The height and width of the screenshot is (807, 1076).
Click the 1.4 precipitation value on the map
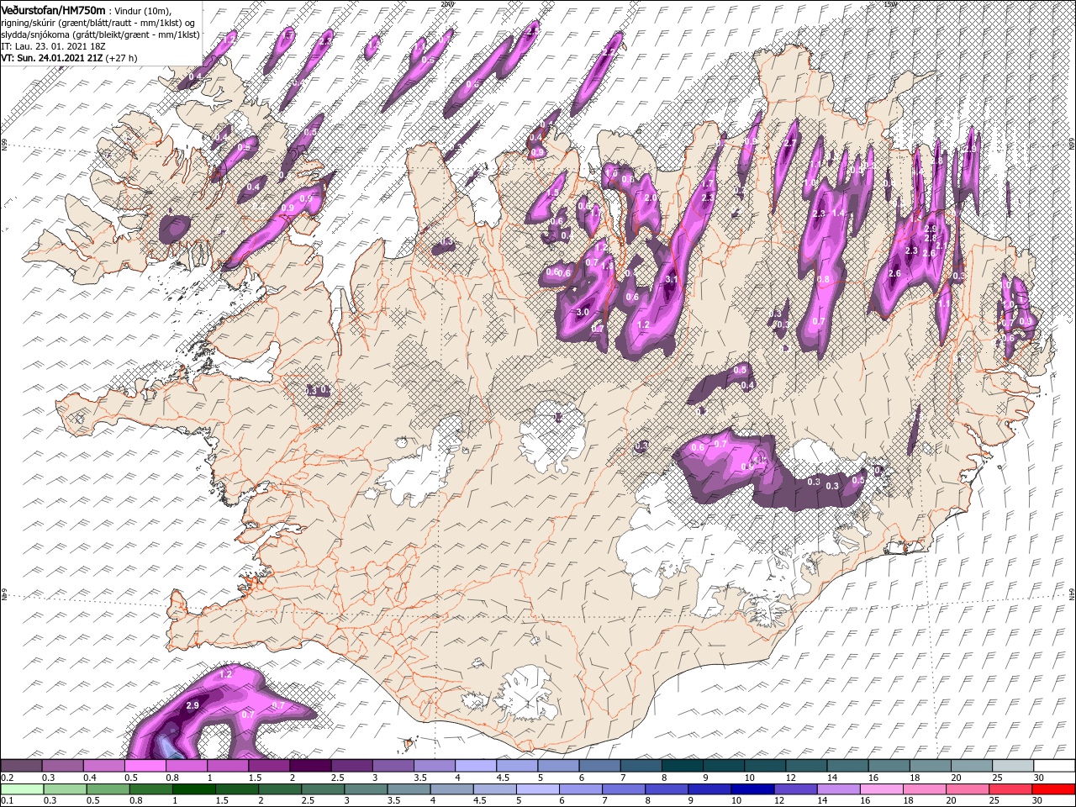pyautogui.click(x=838, y=214)
